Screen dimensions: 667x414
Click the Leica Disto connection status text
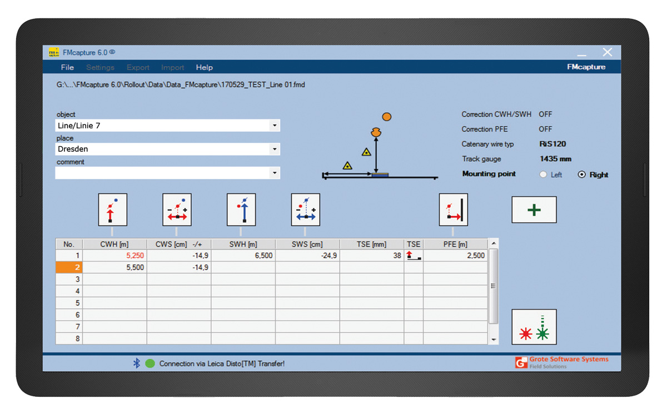pyautogui.click(x=222, y=364)
